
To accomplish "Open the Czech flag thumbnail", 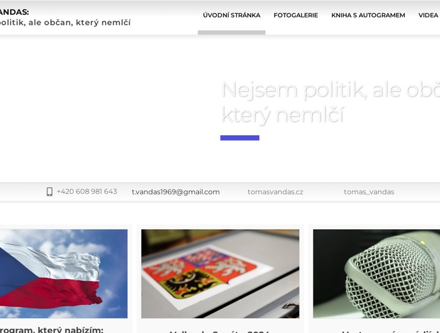I will (64, 274).
